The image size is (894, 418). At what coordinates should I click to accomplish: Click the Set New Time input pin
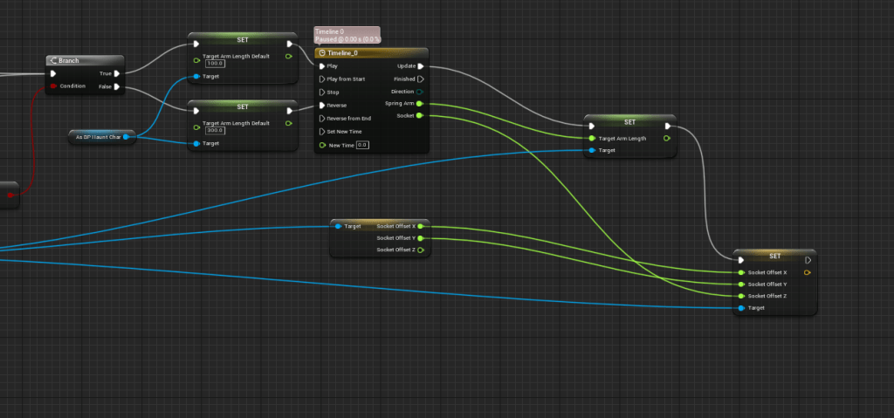(x=321, y=131)
